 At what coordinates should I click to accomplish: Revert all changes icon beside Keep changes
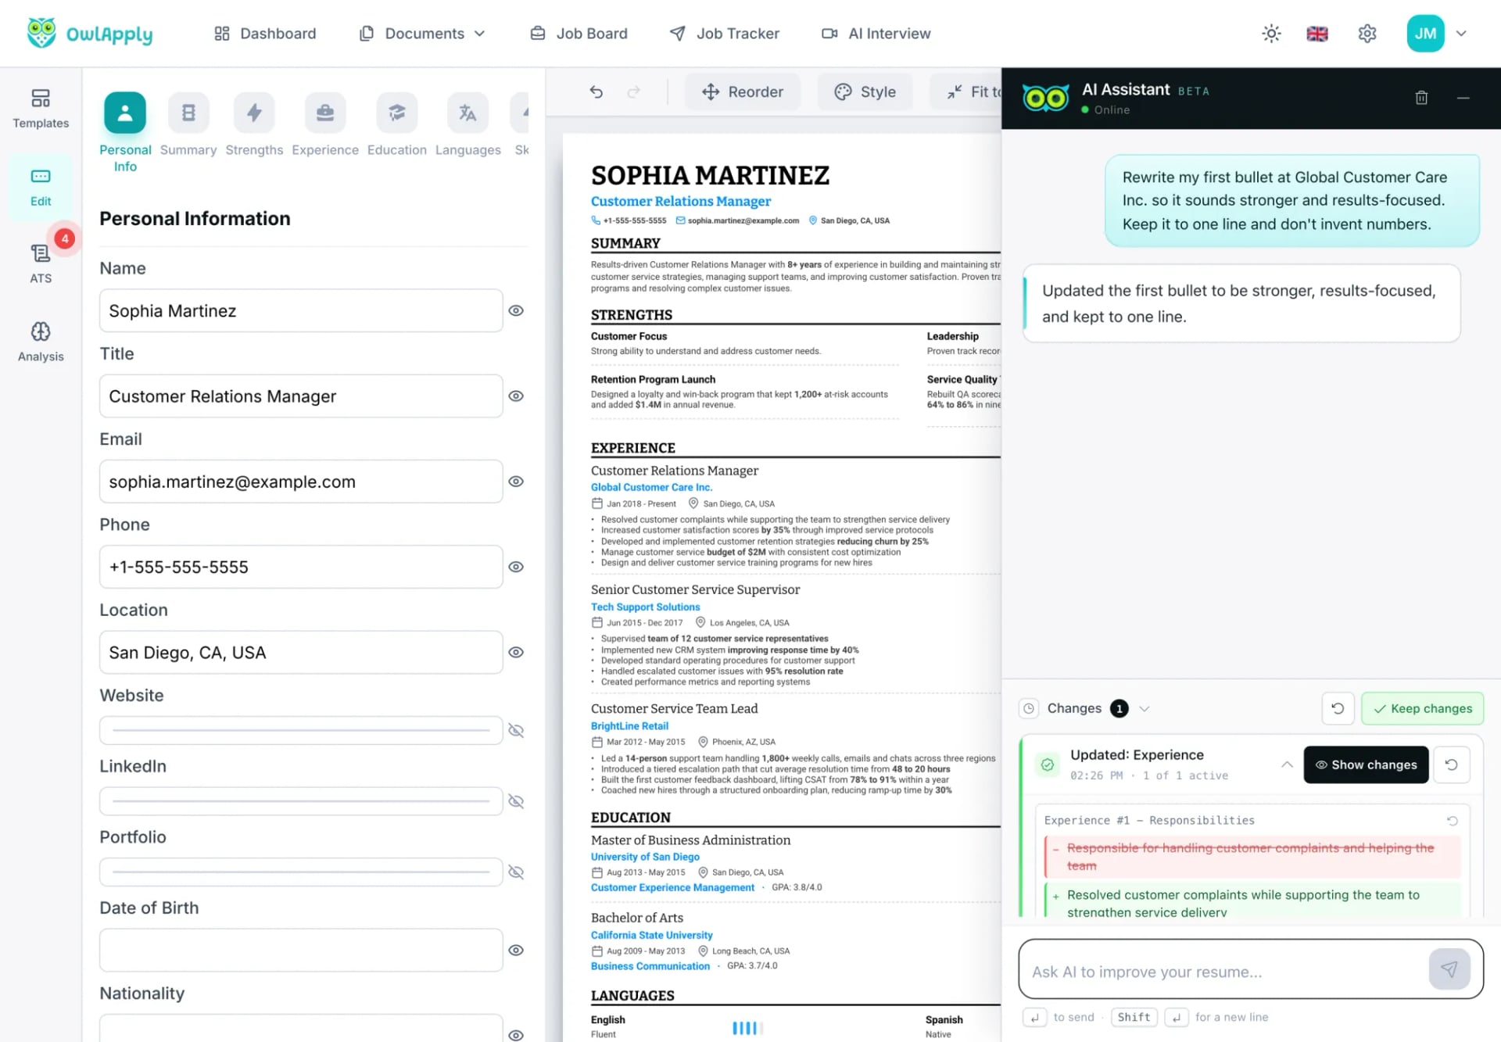tap(1338, 708)
